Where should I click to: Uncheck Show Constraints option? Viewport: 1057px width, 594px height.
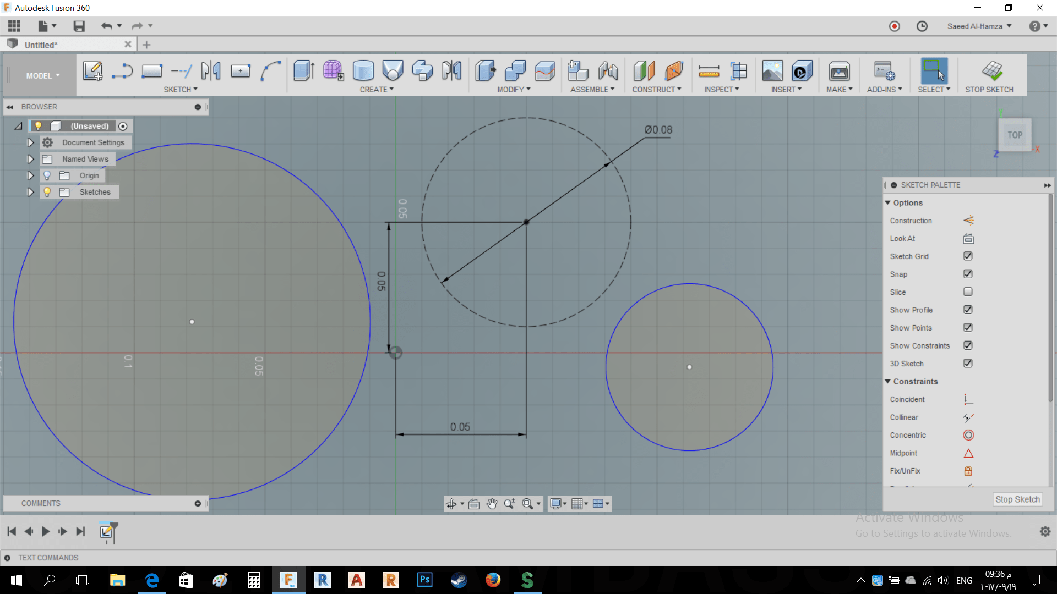[x=968, y=345]
